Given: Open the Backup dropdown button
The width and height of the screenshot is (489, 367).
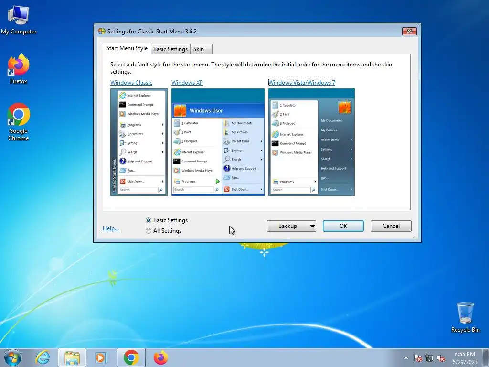Looking at the screenshot, I should (291, 226).
